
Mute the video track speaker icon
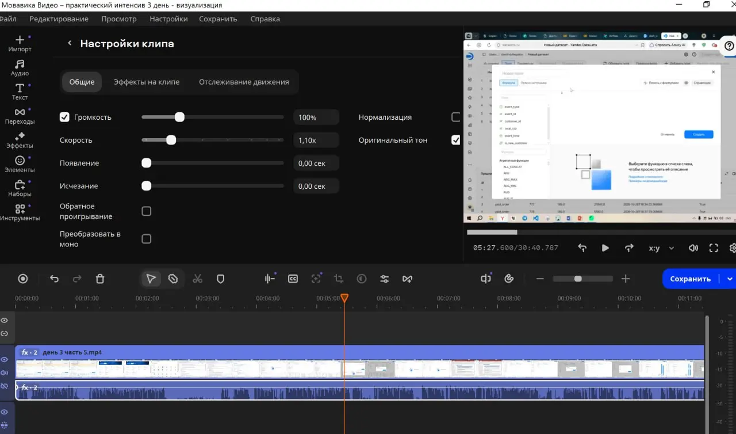5,373
